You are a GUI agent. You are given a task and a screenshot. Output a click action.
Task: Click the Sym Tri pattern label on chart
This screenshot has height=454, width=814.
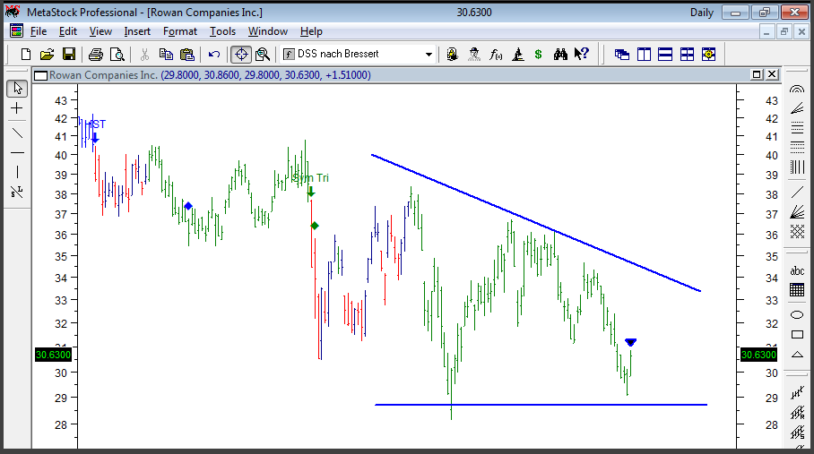pyautogui.click(x=310, y=178)
